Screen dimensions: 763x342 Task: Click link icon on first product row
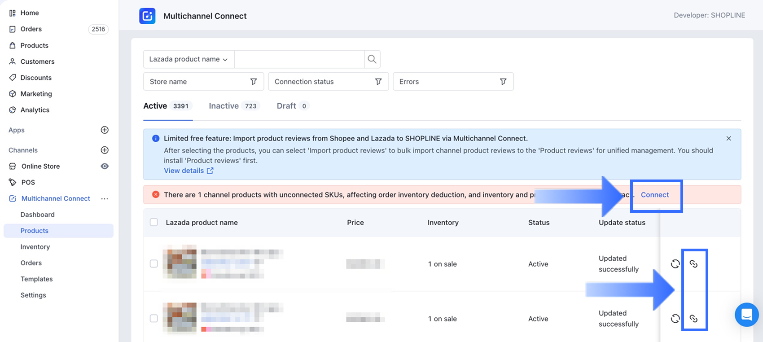[x=693, y=264]
